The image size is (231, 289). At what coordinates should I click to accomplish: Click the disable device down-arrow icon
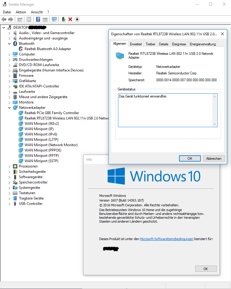click(x=77, y=19)
